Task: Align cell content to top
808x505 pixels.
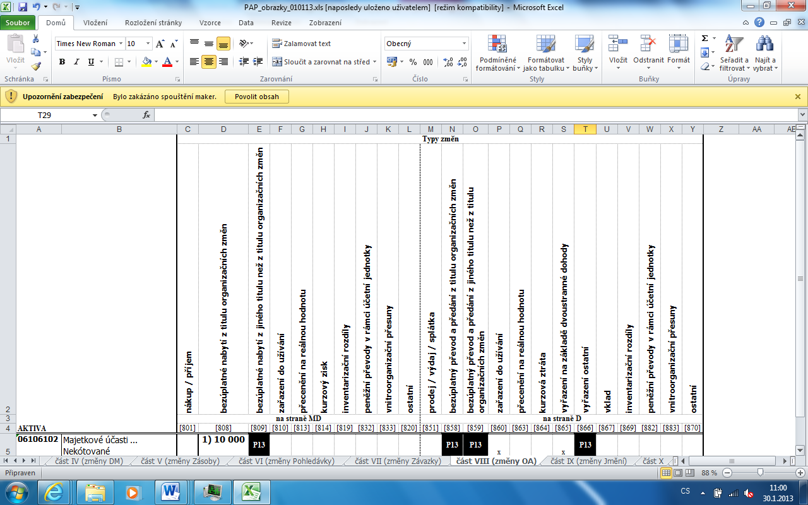Action: [x=194, y=44]
